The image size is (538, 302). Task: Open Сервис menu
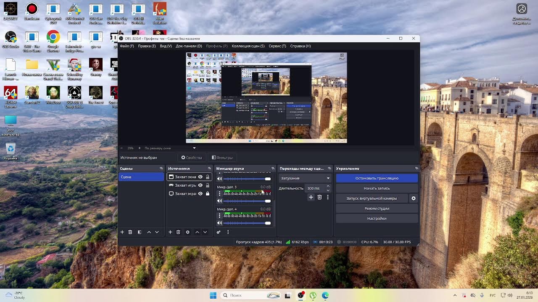point(277,46)
